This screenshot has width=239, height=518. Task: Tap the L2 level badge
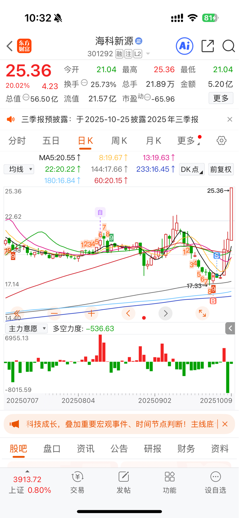point(138,54)
